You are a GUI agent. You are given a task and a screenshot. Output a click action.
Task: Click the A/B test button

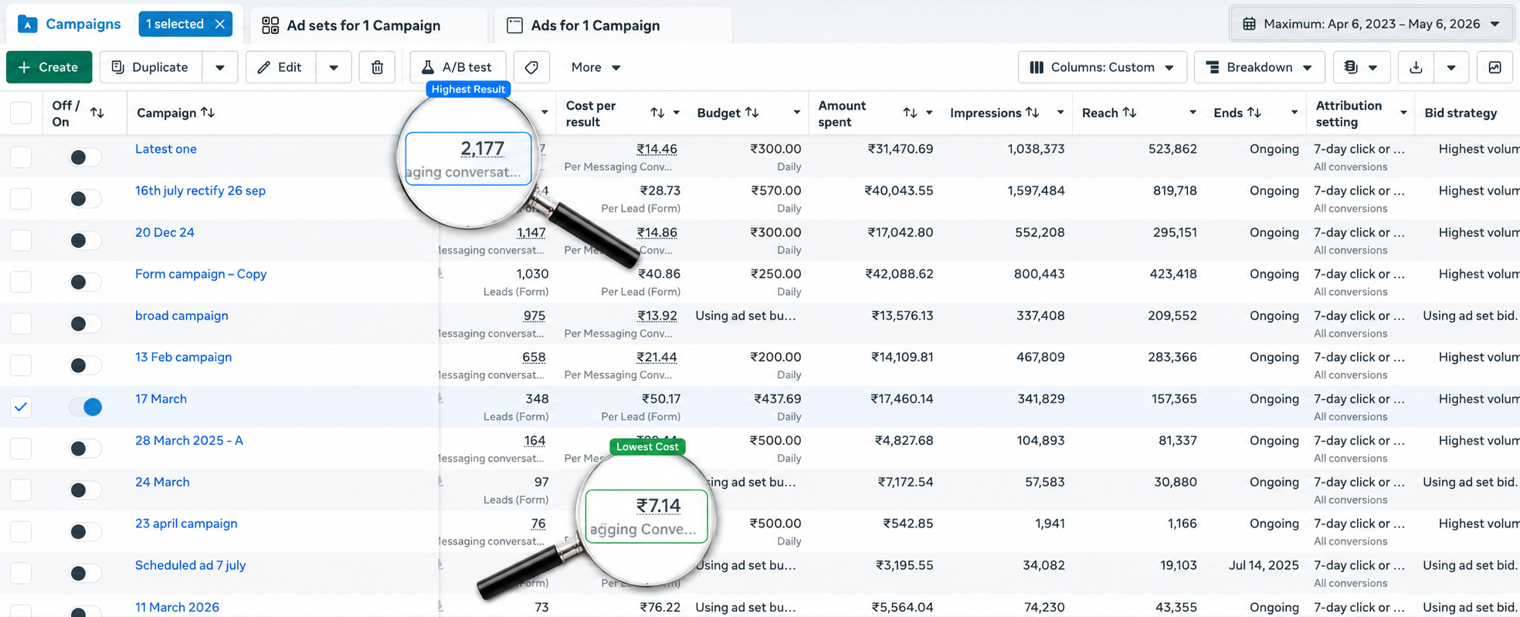457,67
